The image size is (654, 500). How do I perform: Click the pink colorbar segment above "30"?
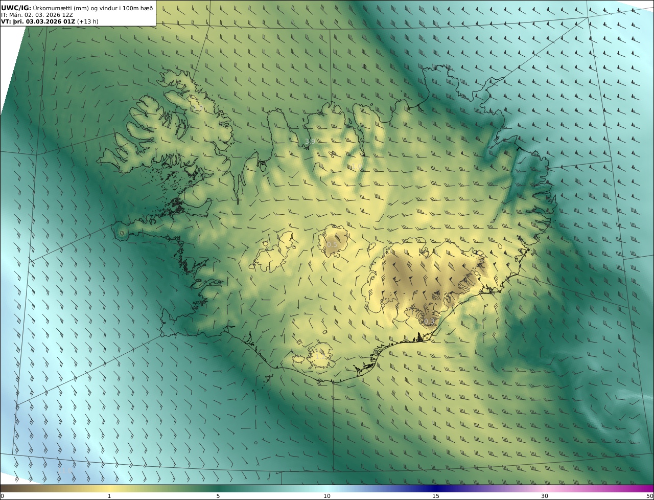pos(545,488)
